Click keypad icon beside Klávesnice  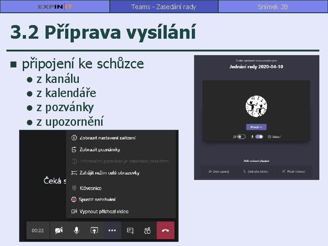click(x=74, y=188)
